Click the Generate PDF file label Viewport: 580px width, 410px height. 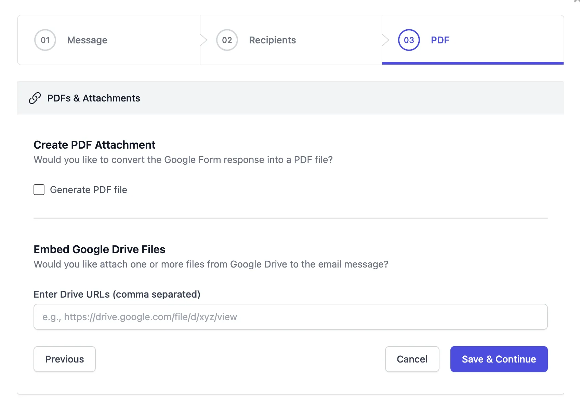(89, 190)
